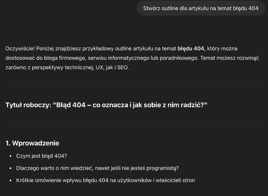Click the bullet item "Czym jest błąd 404?"
Screen dimensions: 268x196
42,156
